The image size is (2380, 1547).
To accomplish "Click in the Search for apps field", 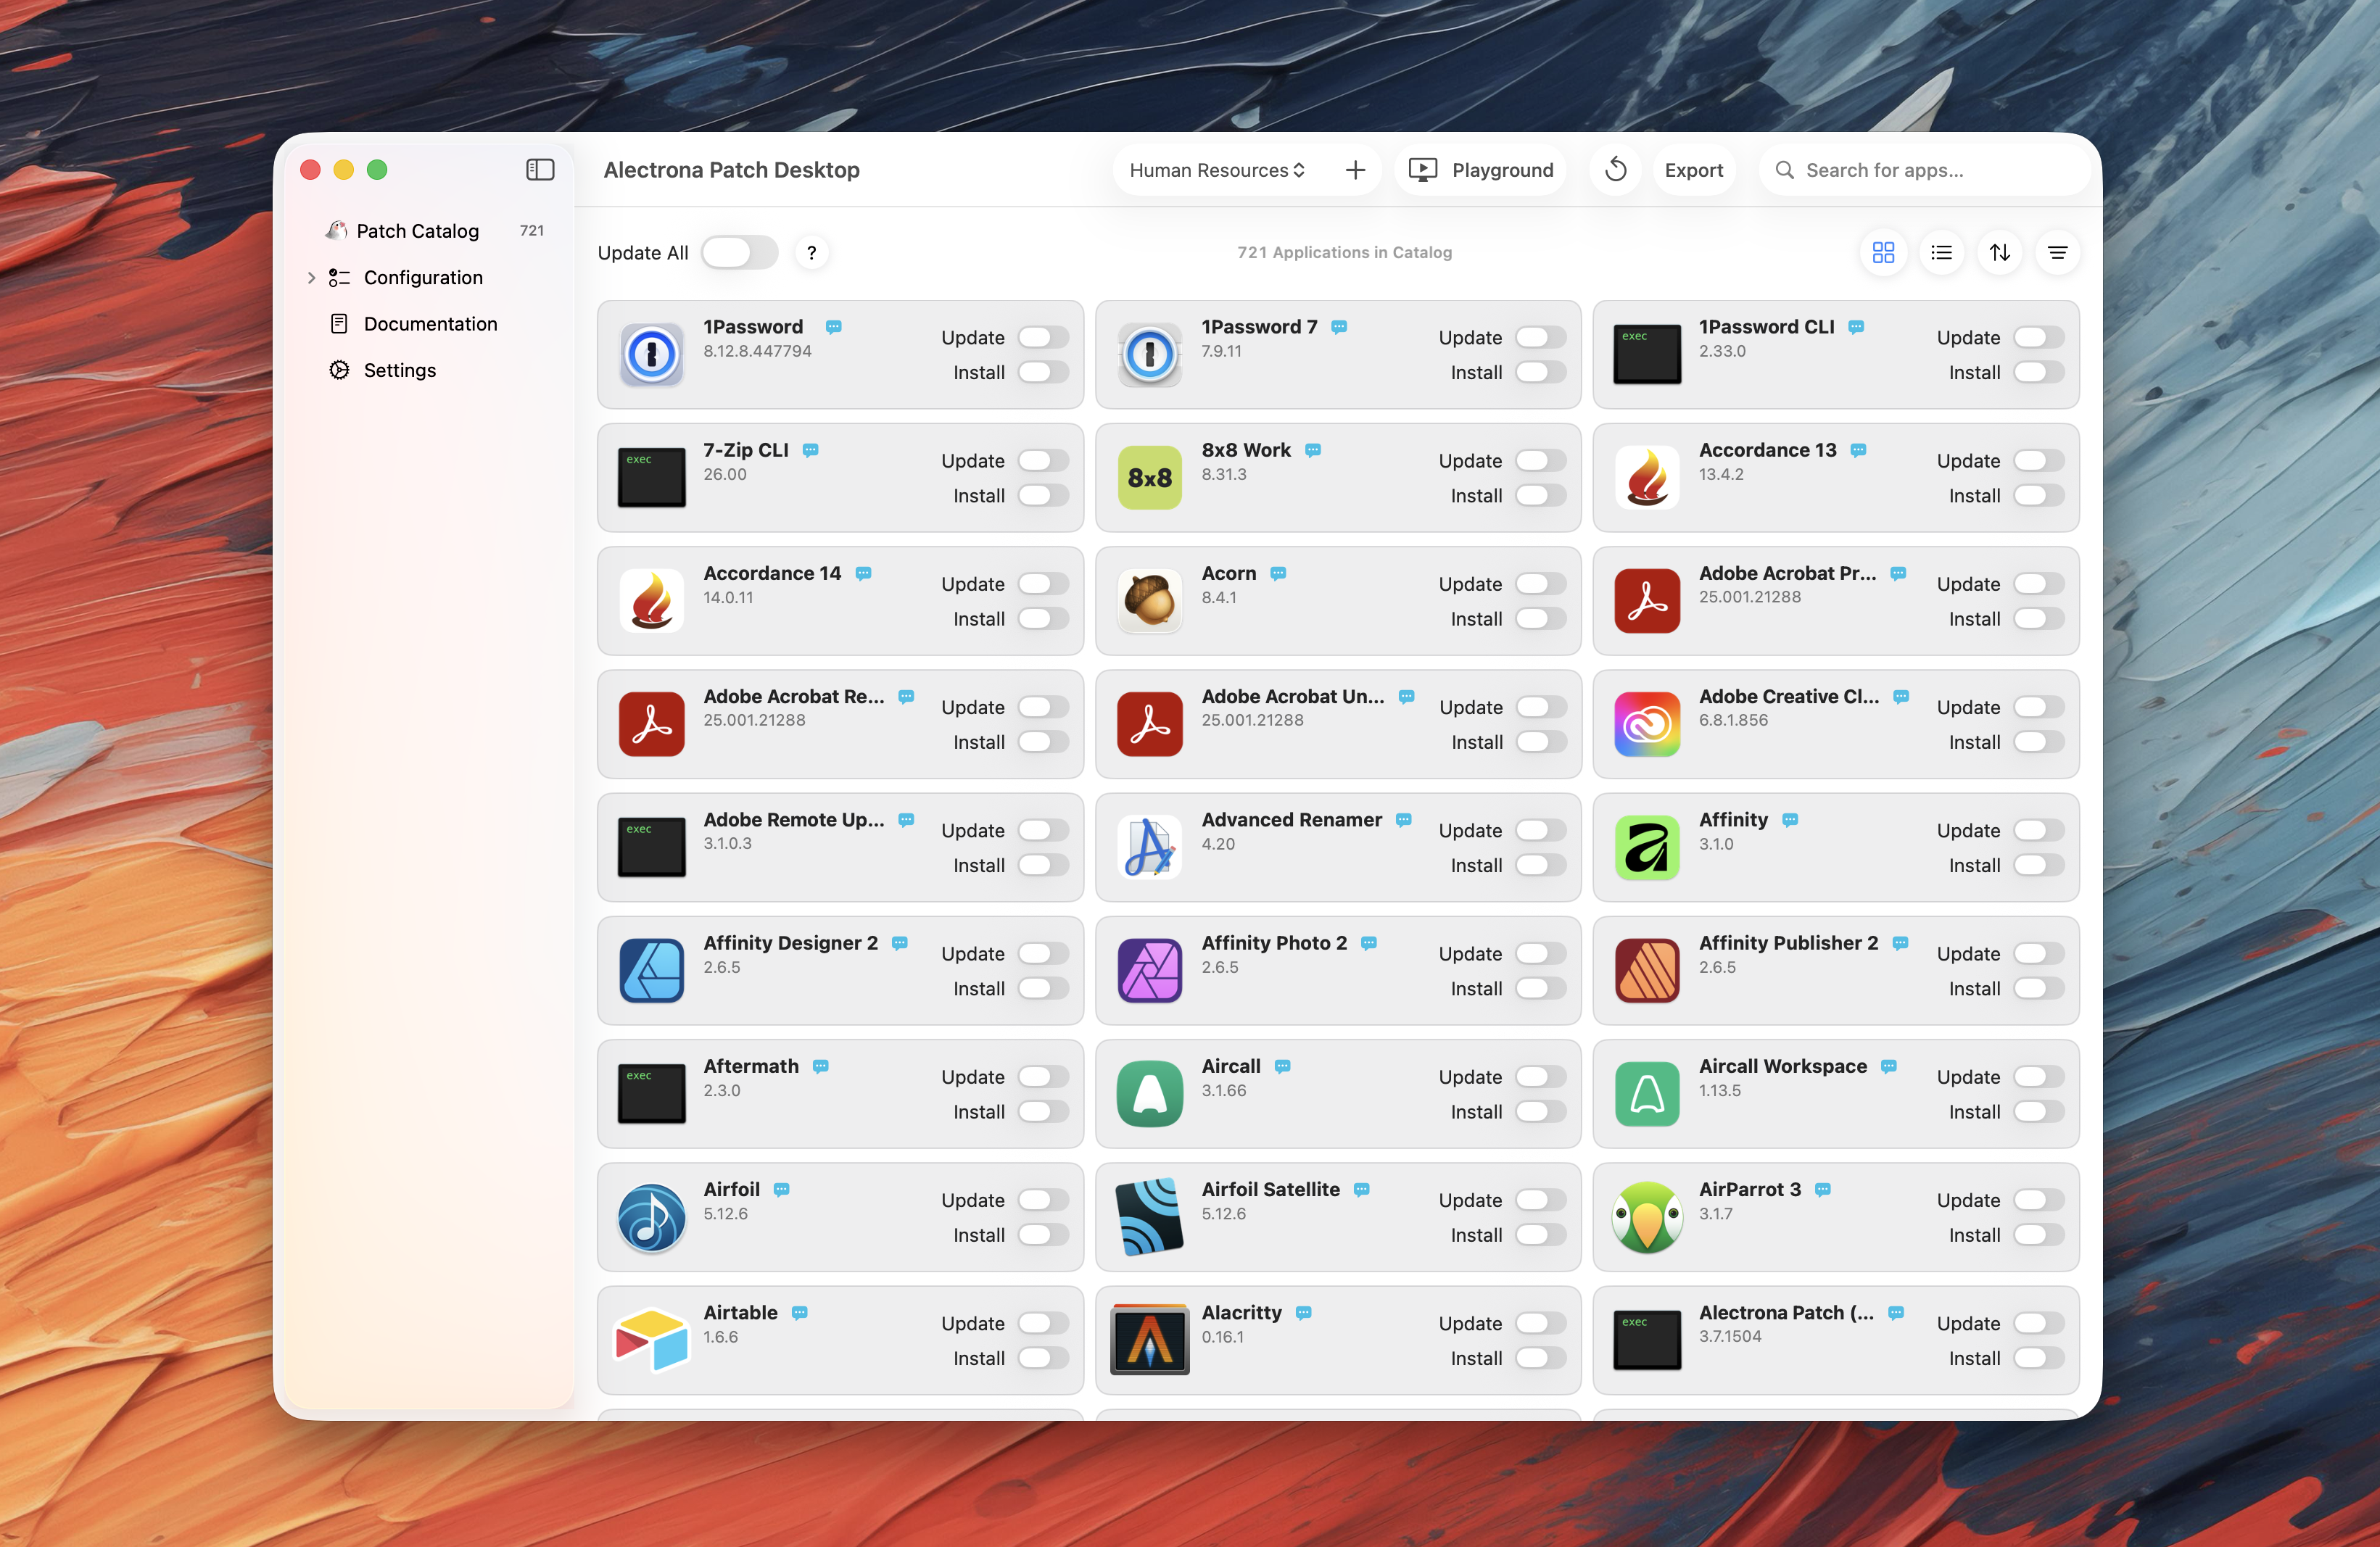I will [x=1924, y=170].
